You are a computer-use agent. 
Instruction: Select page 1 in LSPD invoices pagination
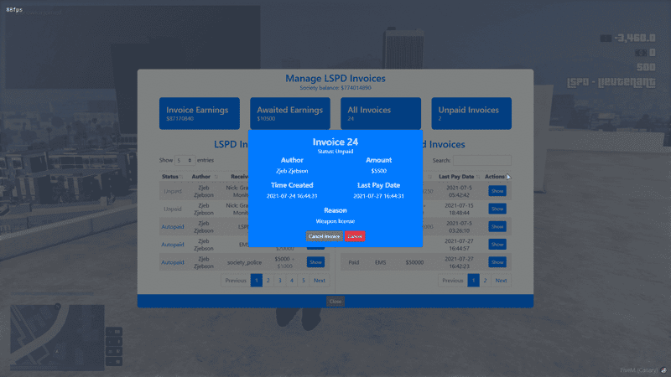click(x=257, y=281)
